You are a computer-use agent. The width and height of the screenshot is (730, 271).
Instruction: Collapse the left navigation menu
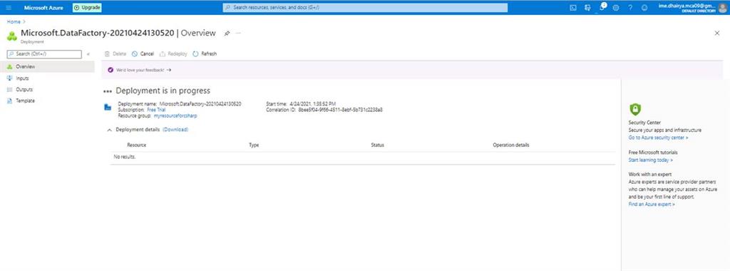[88, 54]
